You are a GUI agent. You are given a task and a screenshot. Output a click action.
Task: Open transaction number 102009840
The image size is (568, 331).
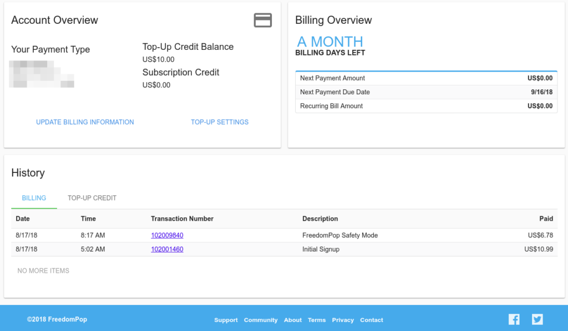point(167,235)
